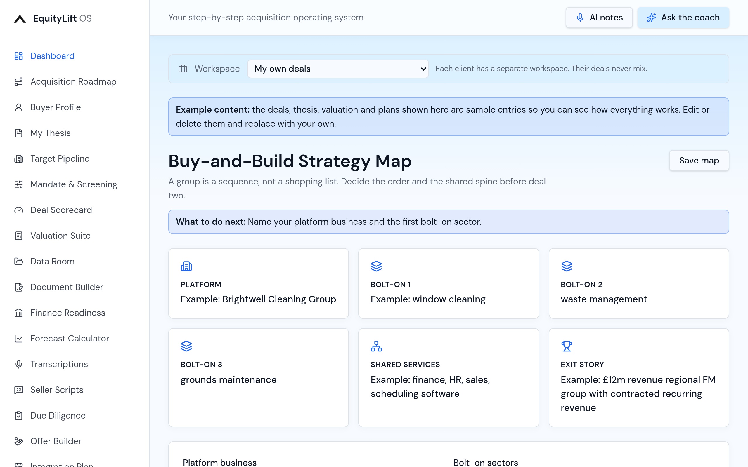Image resolution: width=748 pixels, height=467 pixels.
Task: Click the Due Diligence clipboard icon
Action: 18,415
